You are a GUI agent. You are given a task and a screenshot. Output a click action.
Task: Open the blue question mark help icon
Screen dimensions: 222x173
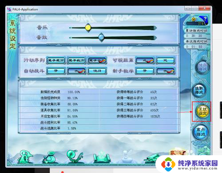click(205, 19)
